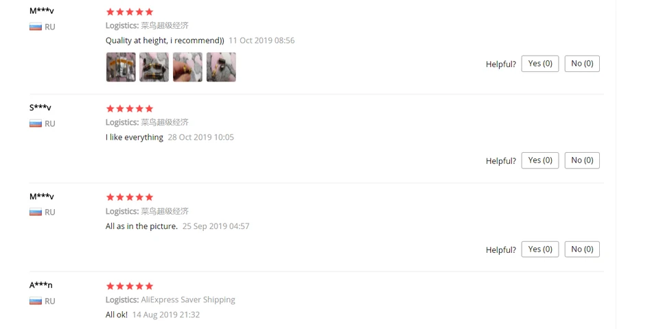The height and width of the screenshot is (329, 652).
Task: Click the Russian flag under first M***v reviewer
Action: (36, 27)
